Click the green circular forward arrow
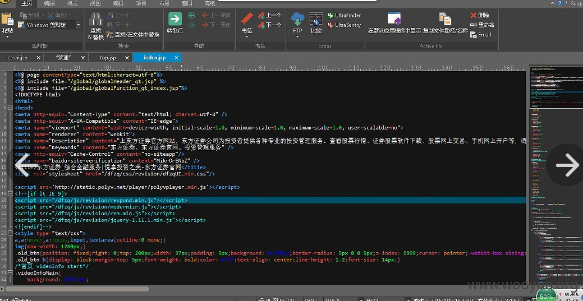 click(191, 25)
